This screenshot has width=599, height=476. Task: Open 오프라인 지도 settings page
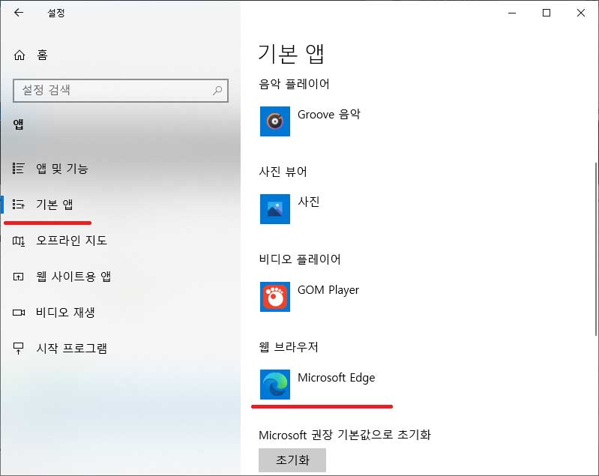pos(71,241)
